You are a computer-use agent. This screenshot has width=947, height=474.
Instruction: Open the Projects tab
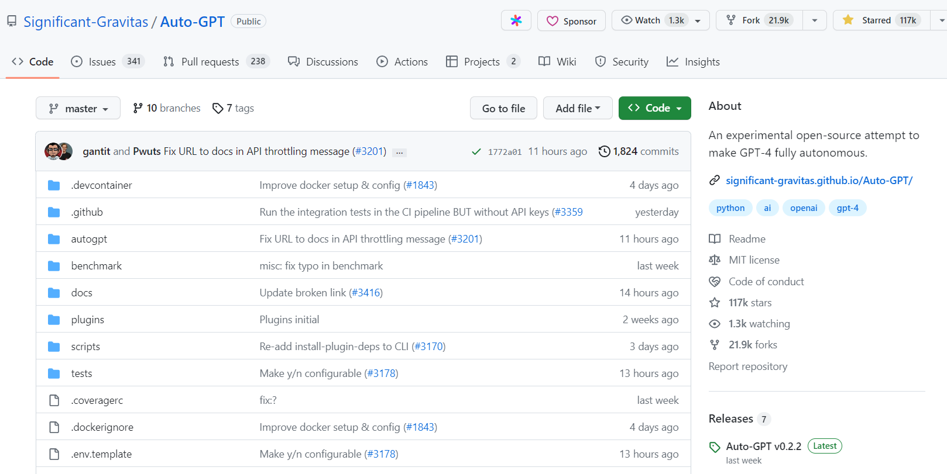(483, 62)
